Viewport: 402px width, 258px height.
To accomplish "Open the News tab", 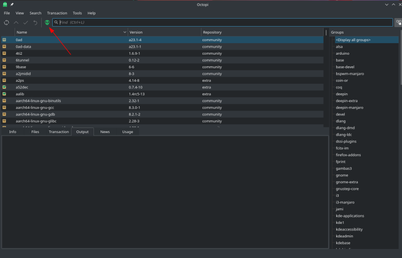I will tap(105, 132).
